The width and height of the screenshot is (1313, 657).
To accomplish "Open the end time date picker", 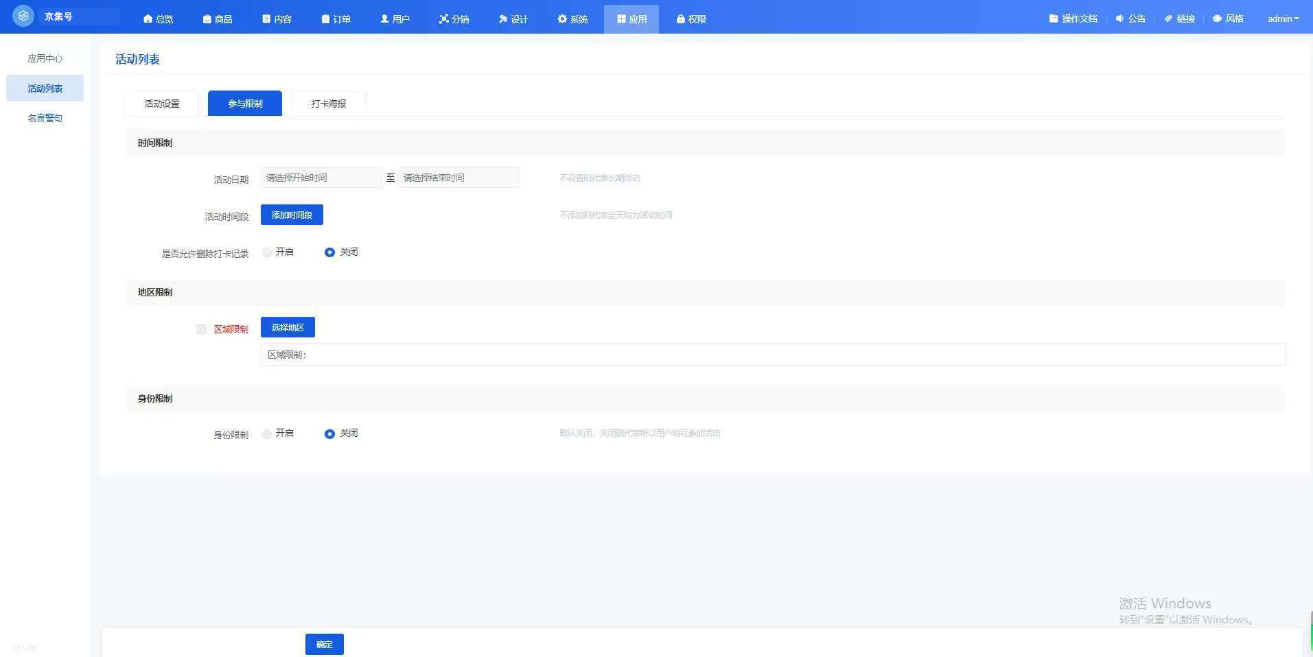I will pos(458,178).
